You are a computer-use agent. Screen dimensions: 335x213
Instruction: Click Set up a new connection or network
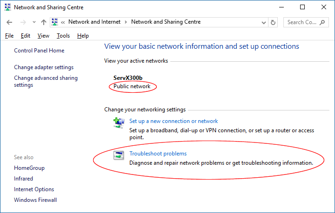tap(174, 121)
